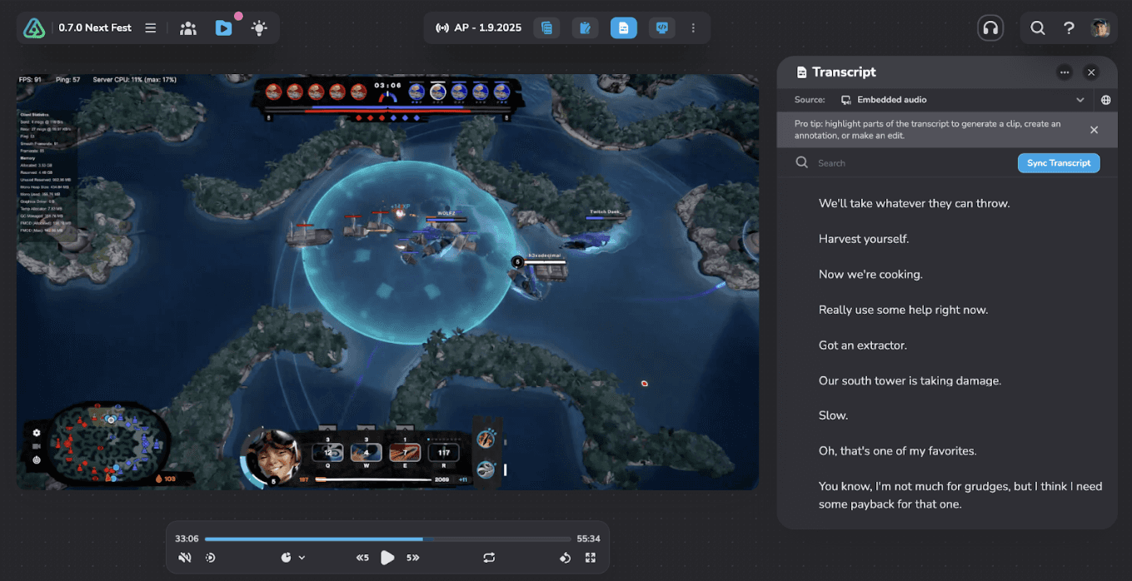Select line "Oh, that's one of my favorites."

pos(897,451)
